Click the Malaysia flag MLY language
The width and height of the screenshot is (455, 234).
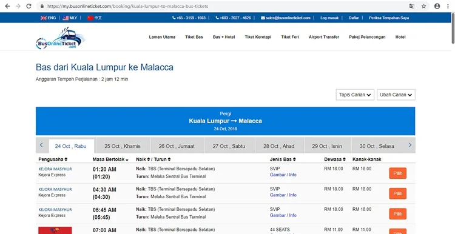click(70, 18)
